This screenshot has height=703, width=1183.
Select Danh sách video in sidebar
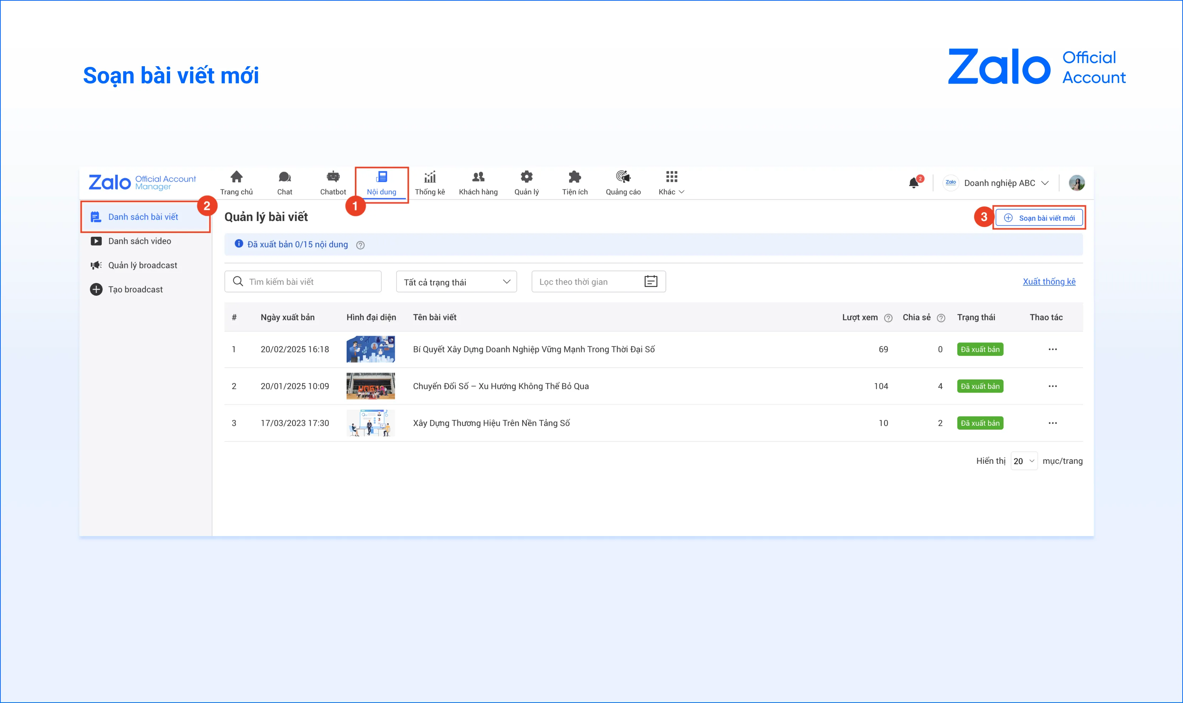140,241
